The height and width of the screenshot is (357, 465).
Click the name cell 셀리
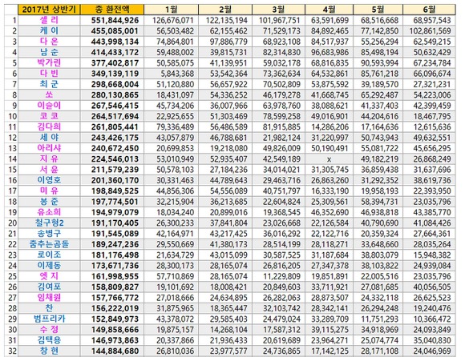click(49, 20)
